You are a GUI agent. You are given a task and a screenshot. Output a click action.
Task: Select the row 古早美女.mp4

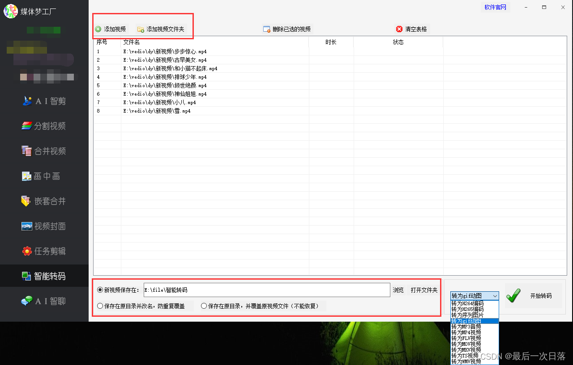pyautogui.click(x=330, y=60)
